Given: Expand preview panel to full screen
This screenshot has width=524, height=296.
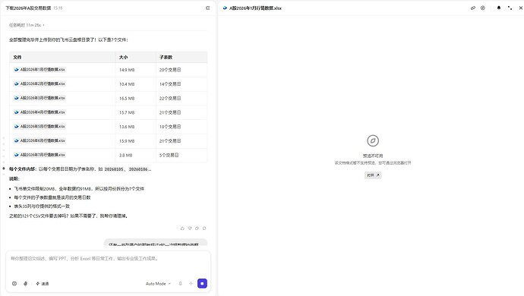Looking at the screenshot, I should click(510, 8).
